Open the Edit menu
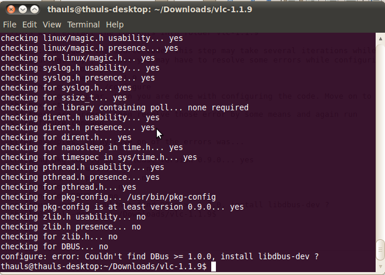The height and width of the screenshot is (275, 385). click(x=29, y=25)
